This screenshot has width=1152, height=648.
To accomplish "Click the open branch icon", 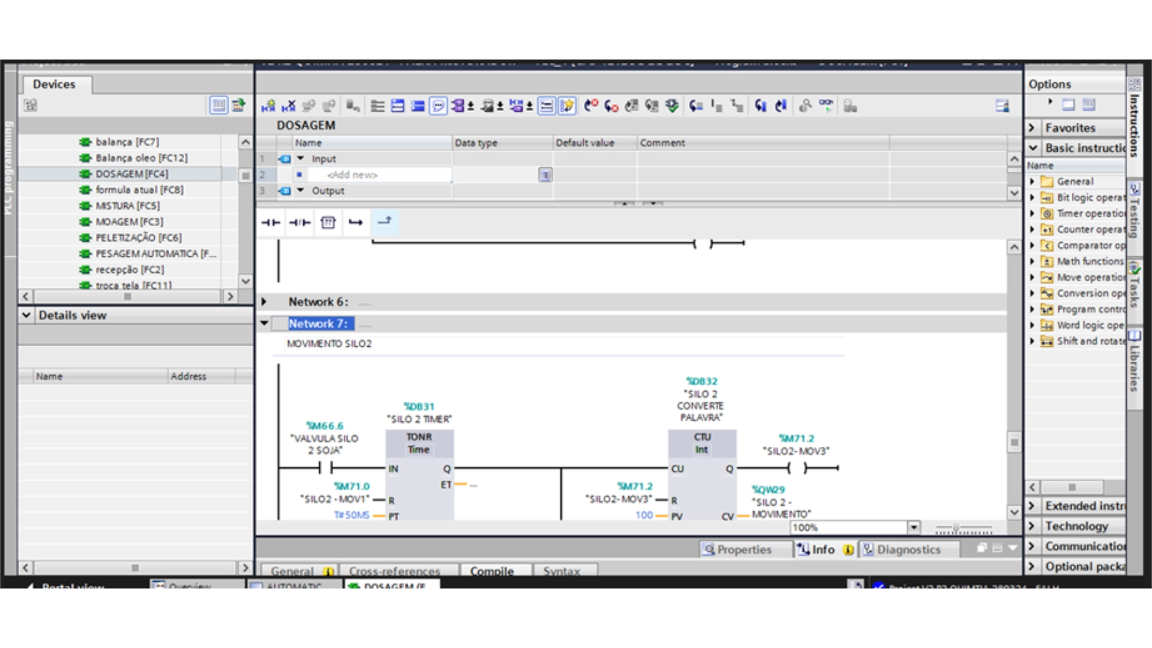I will [356, 223].
